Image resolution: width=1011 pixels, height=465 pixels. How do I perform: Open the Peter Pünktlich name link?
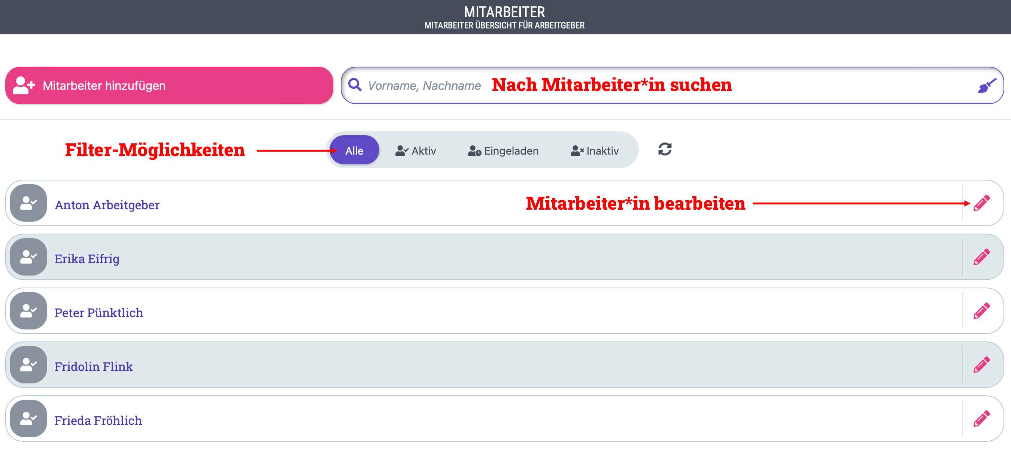[x=99, y=313]
